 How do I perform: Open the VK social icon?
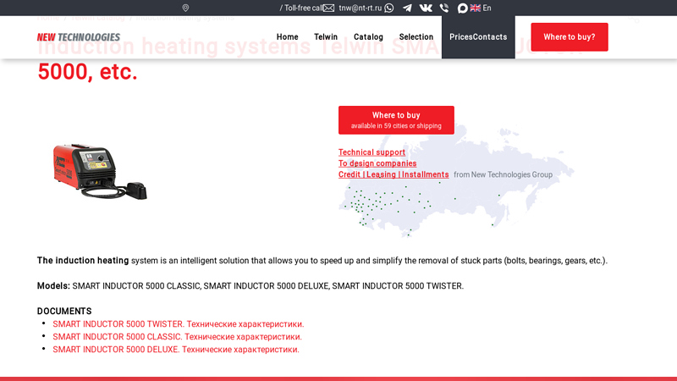click(426, 8)
